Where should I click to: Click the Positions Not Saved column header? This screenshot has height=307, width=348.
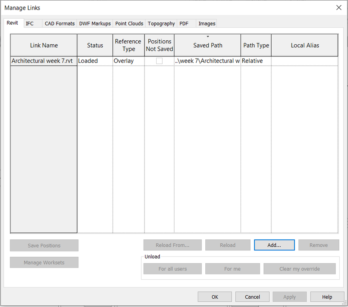pos(159,45)
